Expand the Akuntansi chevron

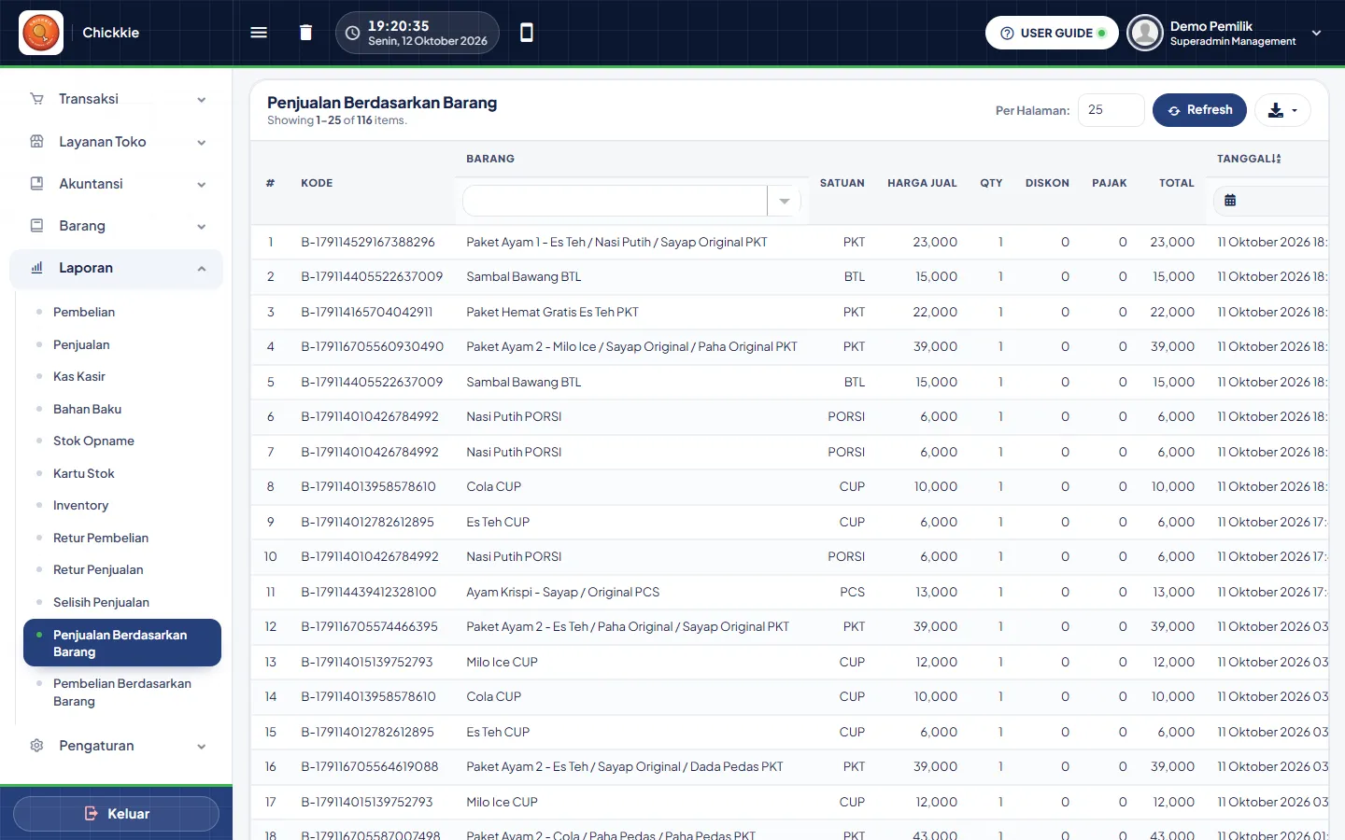tap(202, 185)
